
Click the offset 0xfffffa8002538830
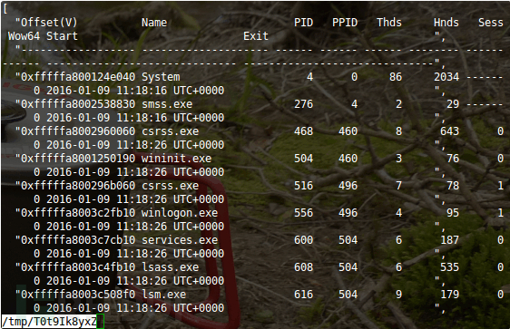pos(78,104)
